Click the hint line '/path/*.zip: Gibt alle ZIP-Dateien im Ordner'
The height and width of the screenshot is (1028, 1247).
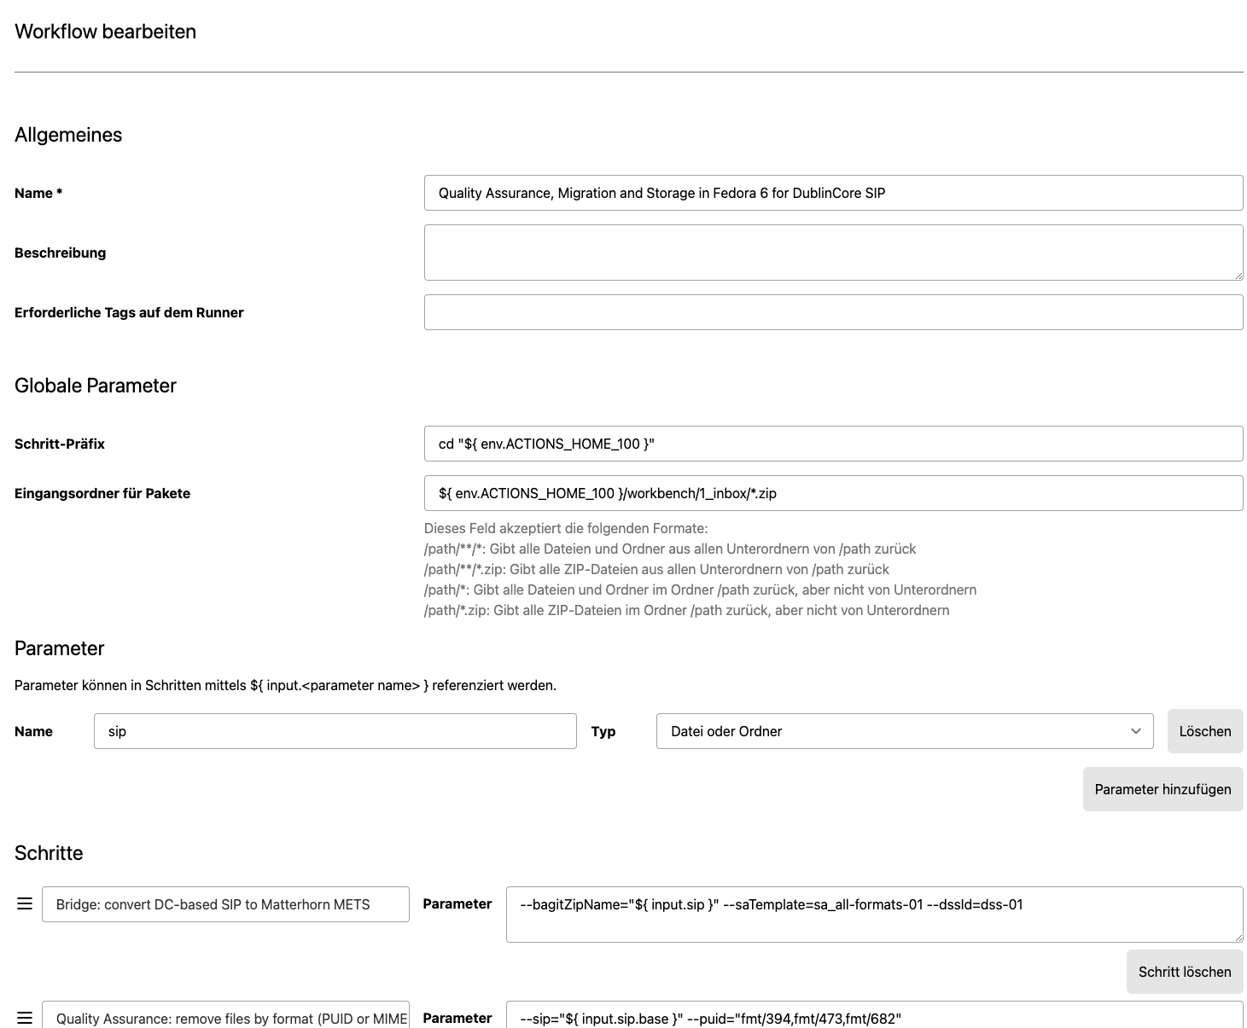click(686, 610)
